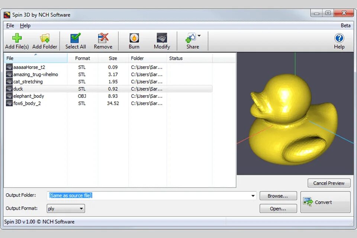Click the file icon beside cat_stretching
The image size is (357, 238).
pyautogui.click(x=9, y=81)
